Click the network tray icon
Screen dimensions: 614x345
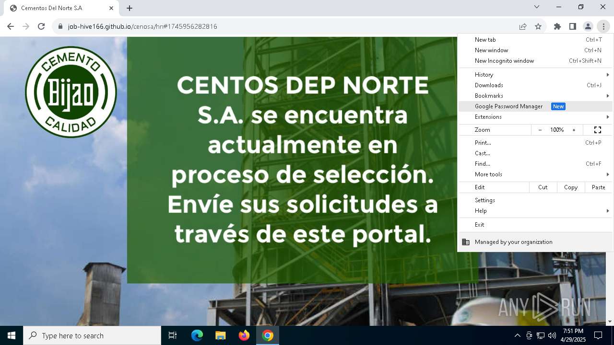[x=541, y=335]
